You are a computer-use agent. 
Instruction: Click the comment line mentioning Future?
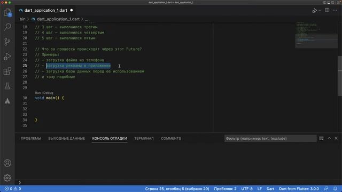point(88,49)
